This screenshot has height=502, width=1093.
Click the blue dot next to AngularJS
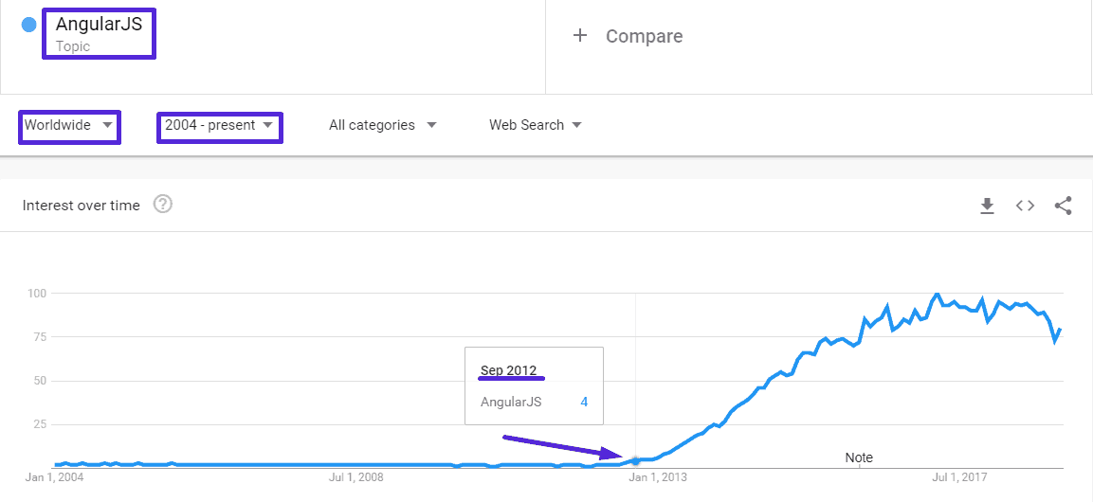point(29,25)
